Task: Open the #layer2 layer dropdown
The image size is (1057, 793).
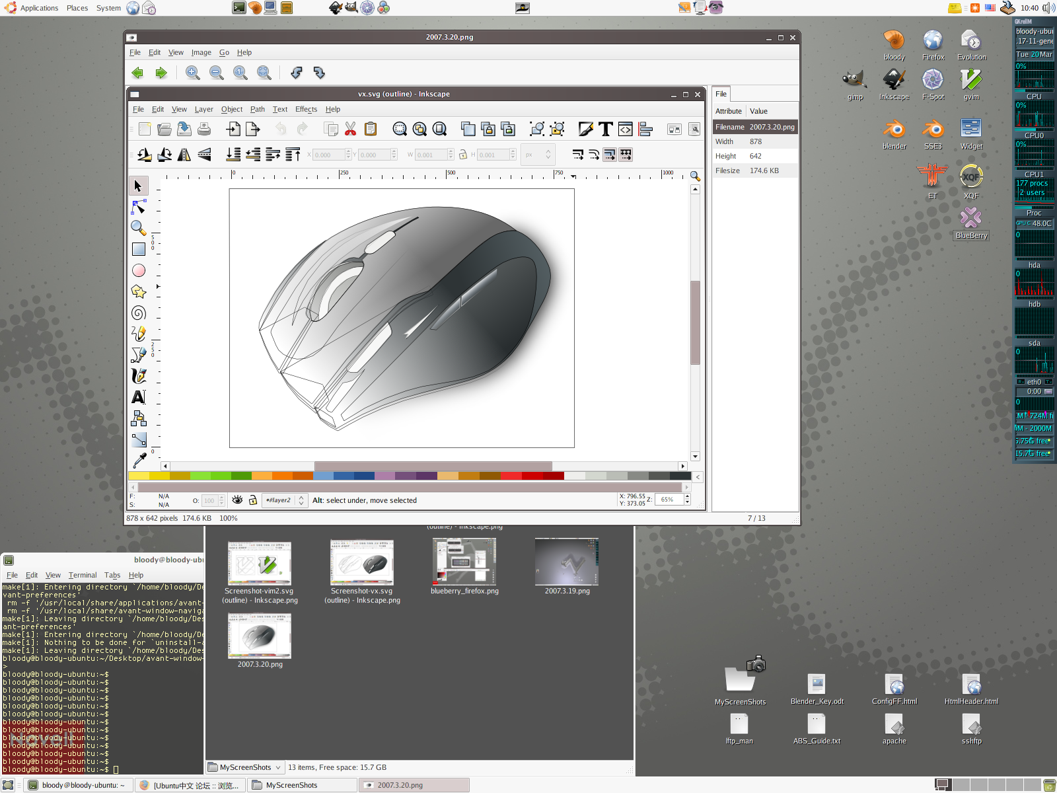Action: pyautogui.click(x=284, y=500)
